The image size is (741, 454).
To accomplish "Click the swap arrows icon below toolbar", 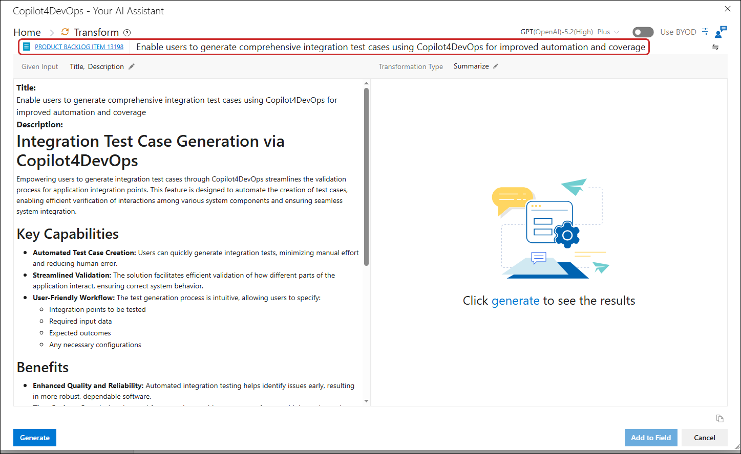I will tap(715, 47).
